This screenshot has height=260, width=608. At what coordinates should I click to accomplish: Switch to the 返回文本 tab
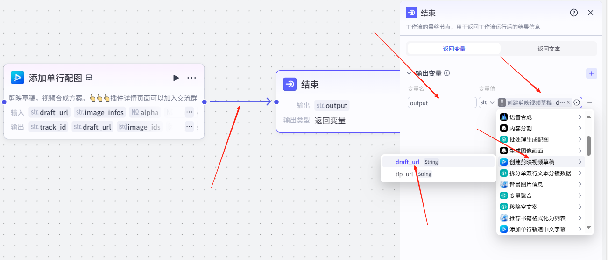[548, 49]
